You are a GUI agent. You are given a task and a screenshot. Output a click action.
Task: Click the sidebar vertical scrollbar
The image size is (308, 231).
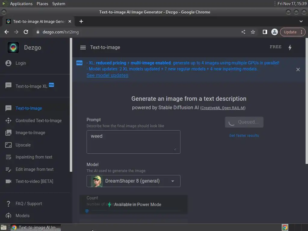[x=71, y=105]
